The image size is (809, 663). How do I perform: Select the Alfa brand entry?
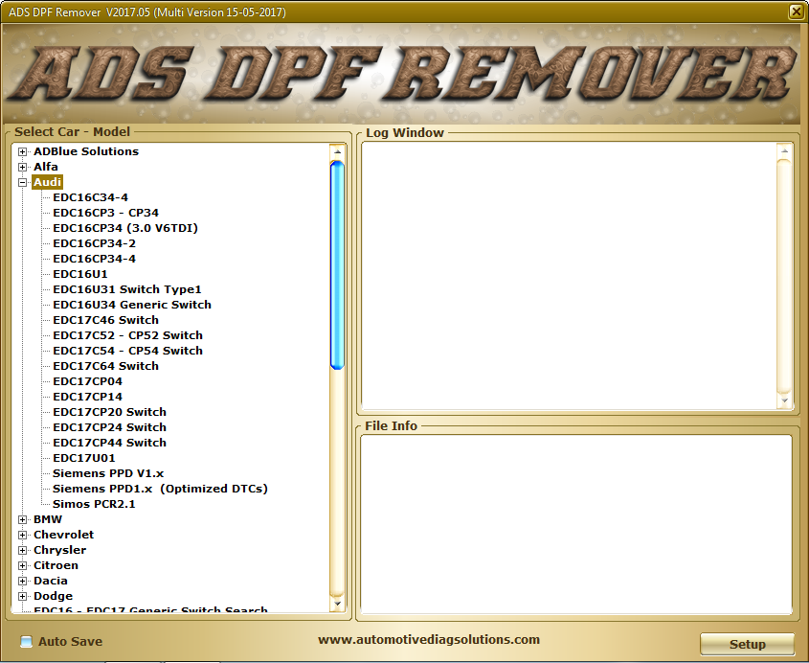(x=45, y=167)
